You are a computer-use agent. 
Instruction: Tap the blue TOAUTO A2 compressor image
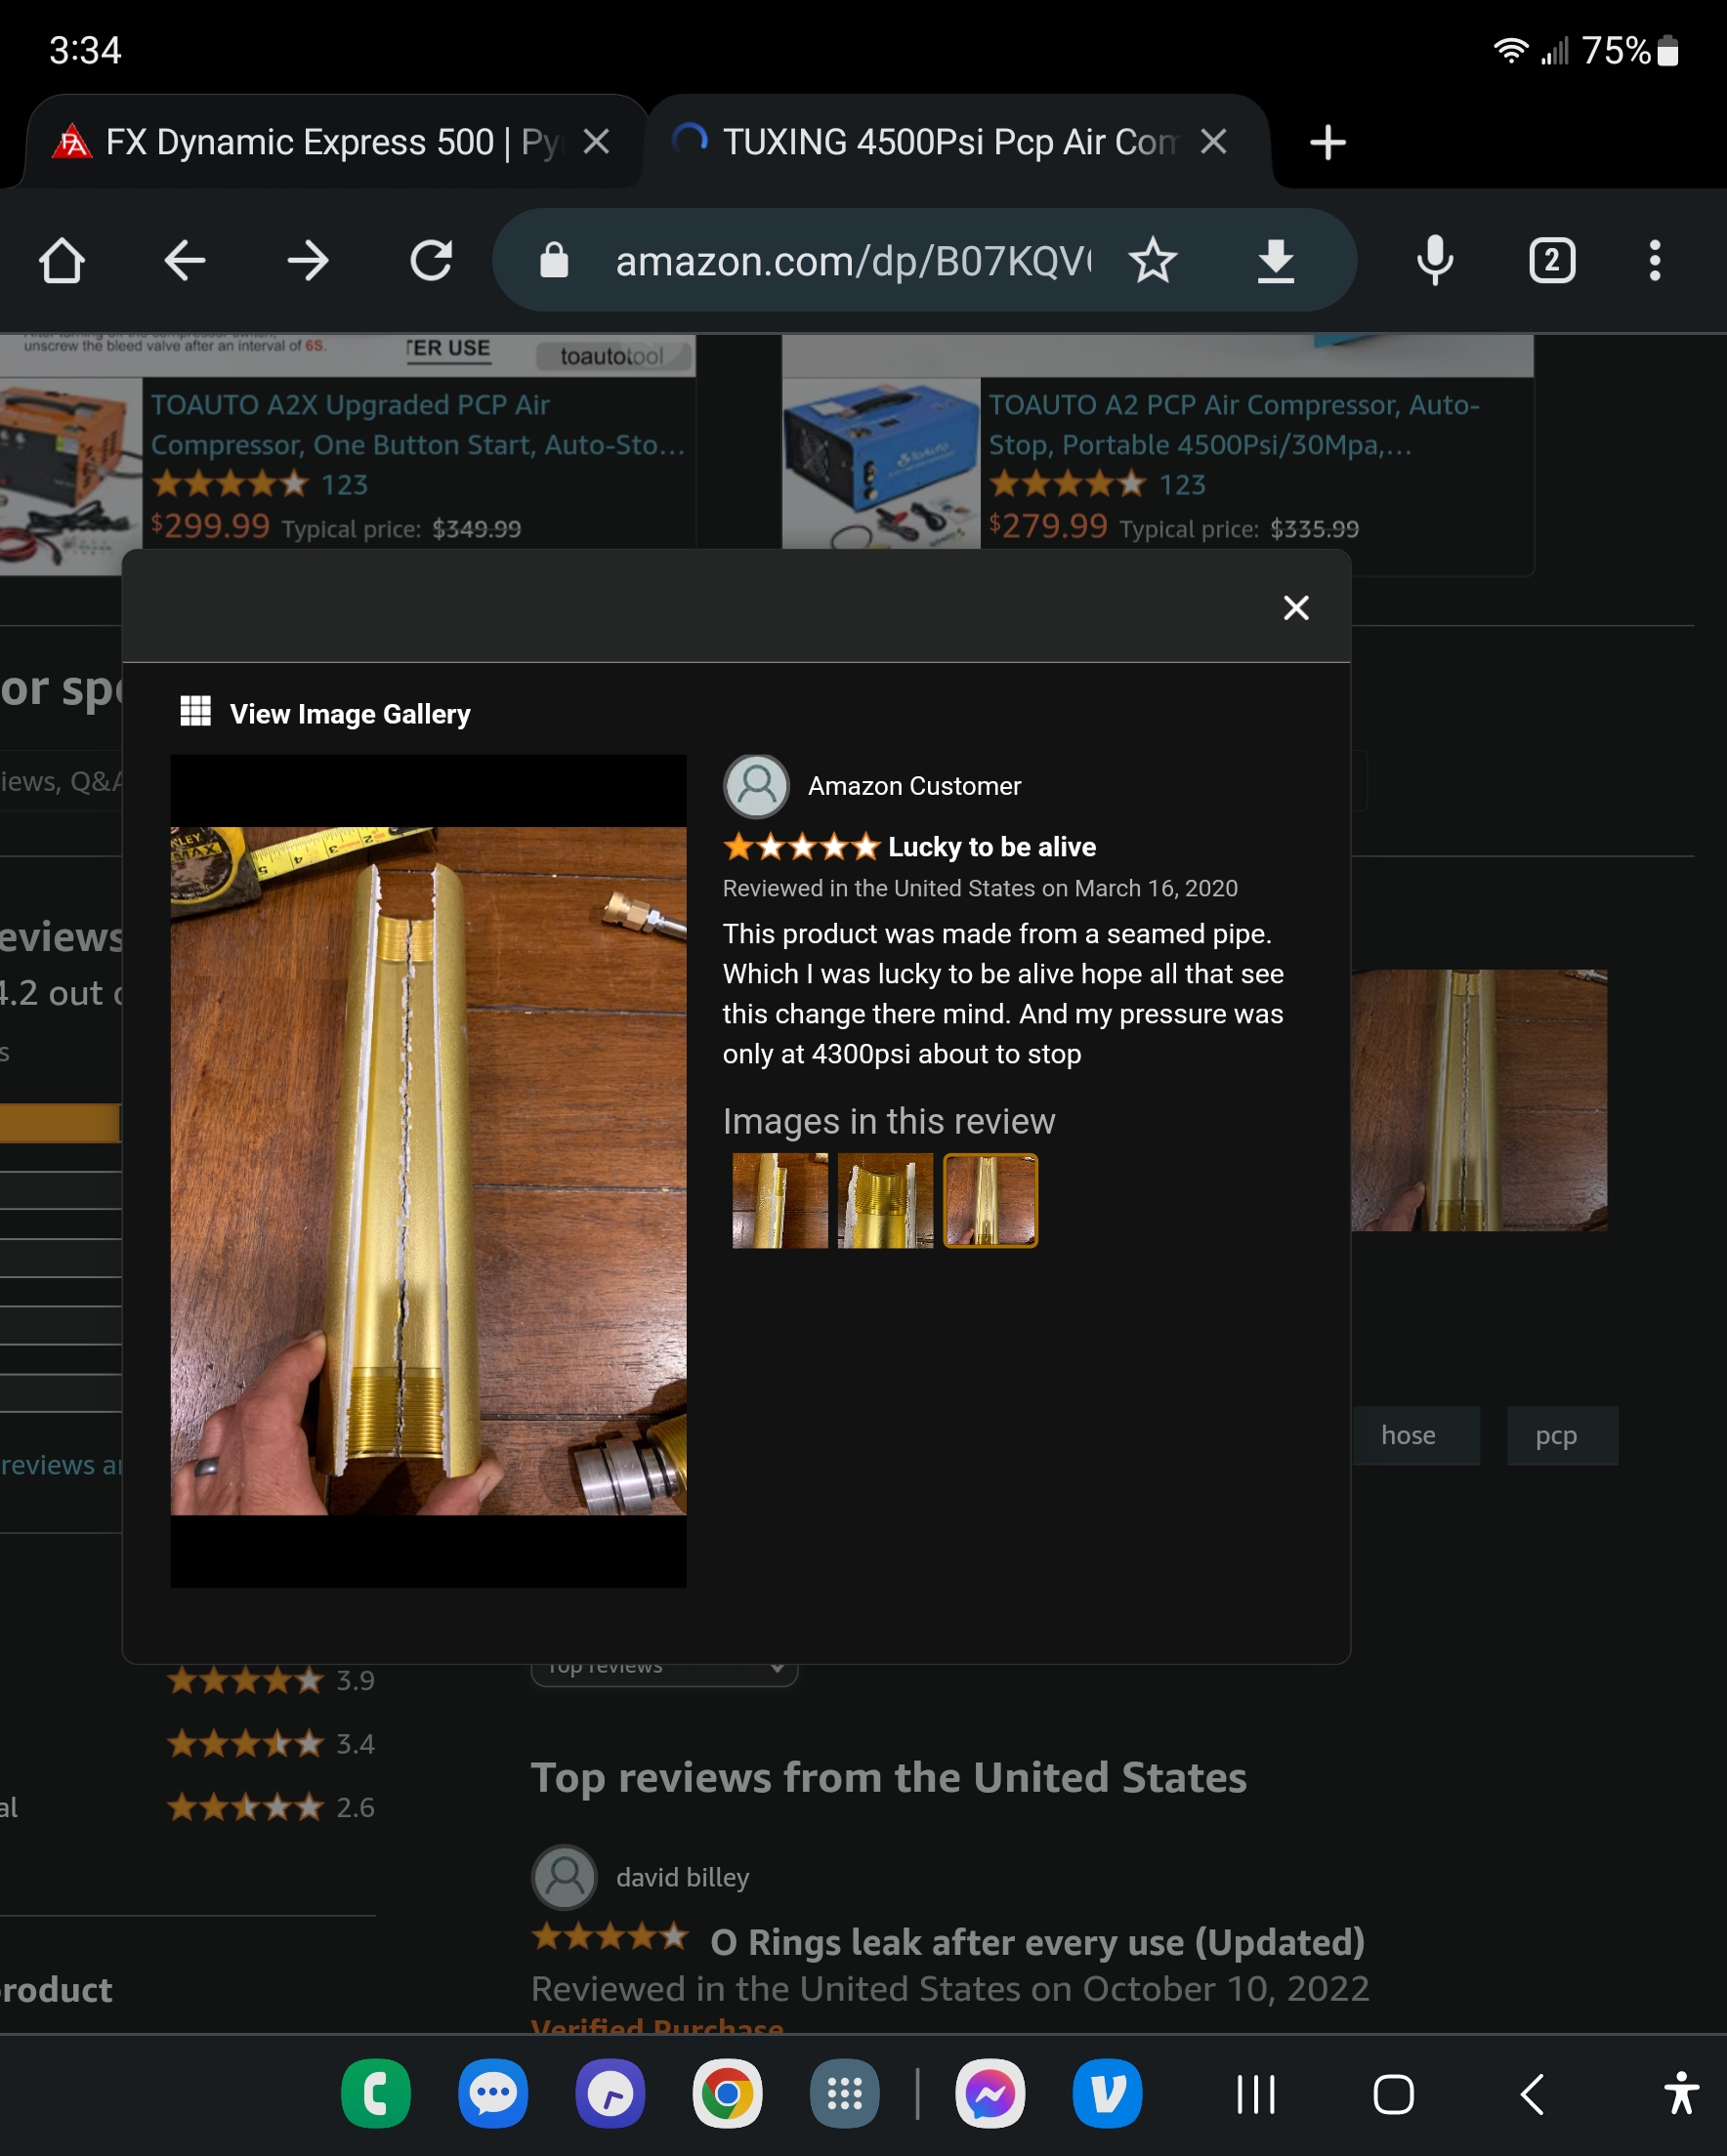pos(881,462)
